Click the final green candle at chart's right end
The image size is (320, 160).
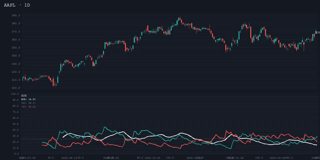pos(315,32)
